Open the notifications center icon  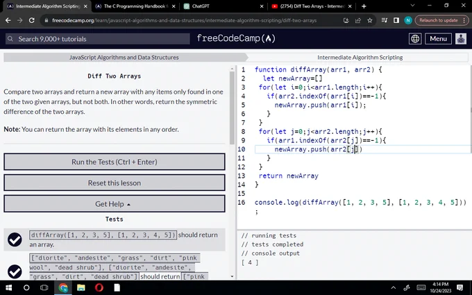tap(460, 288)
